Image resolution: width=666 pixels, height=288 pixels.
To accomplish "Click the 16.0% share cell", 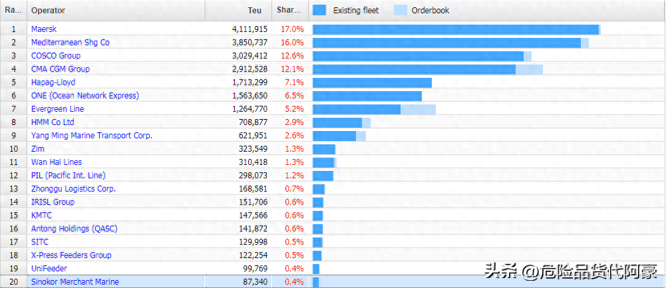I will (x=292, y=43).
